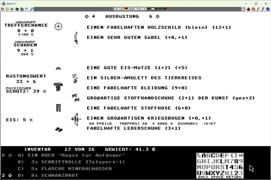
Task: Click the yellow lightning bolt icon
Action: click(x=258, y=9)
